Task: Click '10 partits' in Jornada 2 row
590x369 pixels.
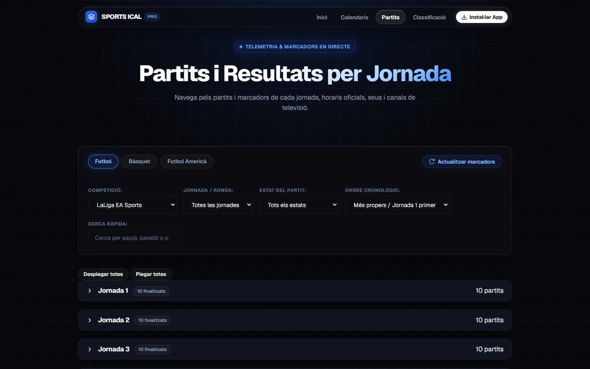Action: (x=490, y=320)
